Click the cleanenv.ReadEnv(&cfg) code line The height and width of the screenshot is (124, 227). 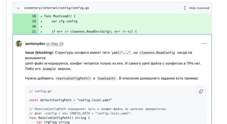(x=94, y=32)
